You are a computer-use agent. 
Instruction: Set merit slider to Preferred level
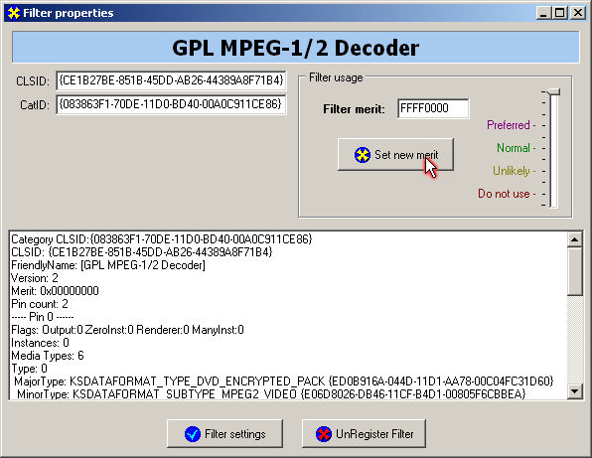553,125
